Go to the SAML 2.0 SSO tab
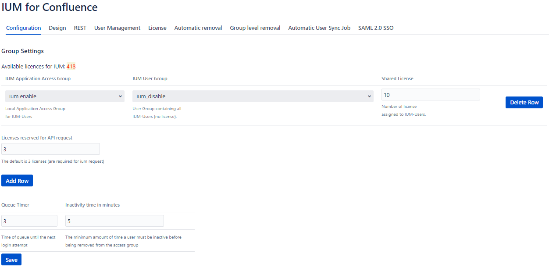The width and height of the screenshot is (549, 268). coord(375,28)
